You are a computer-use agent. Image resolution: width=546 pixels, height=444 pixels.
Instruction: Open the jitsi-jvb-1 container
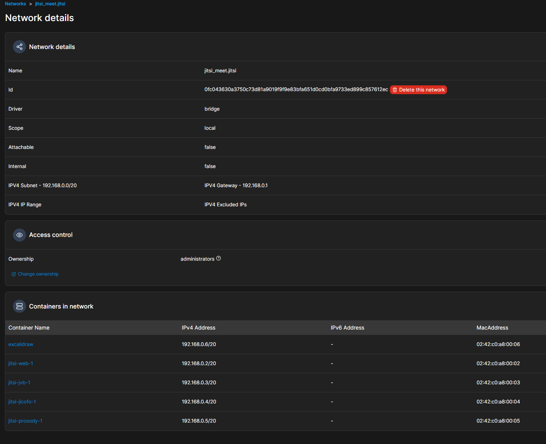pyautogui.click(x=19, y=383)
